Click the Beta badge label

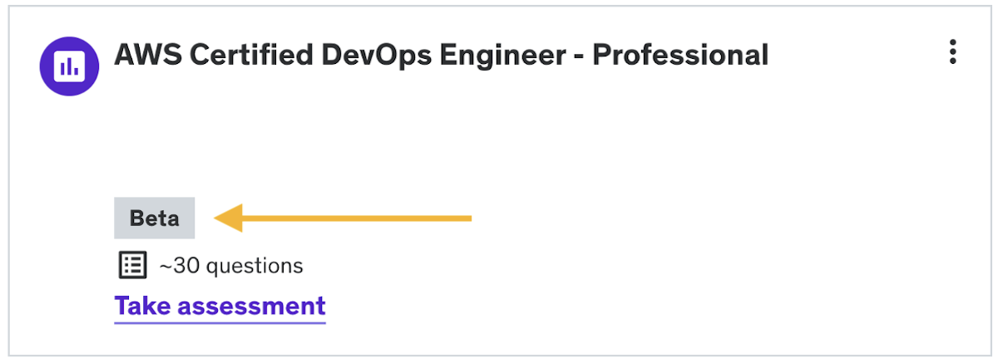coord(155,218)
